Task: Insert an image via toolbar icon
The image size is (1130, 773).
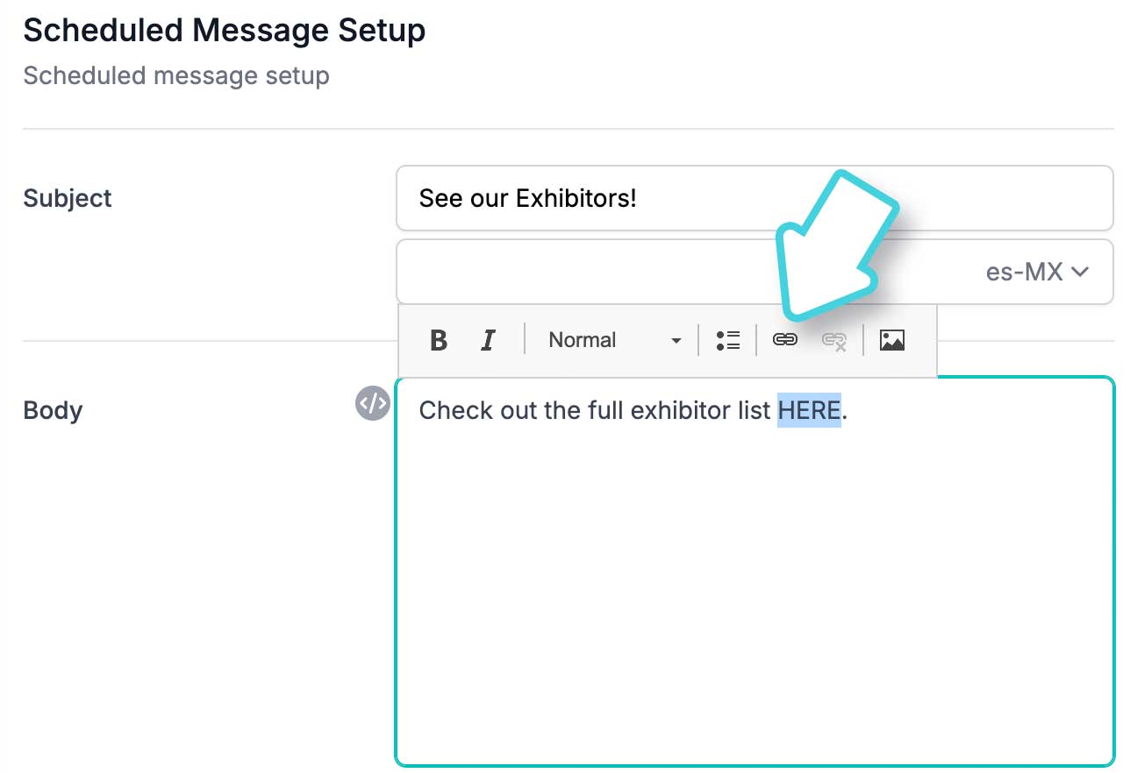Action: tap(892, 340)
